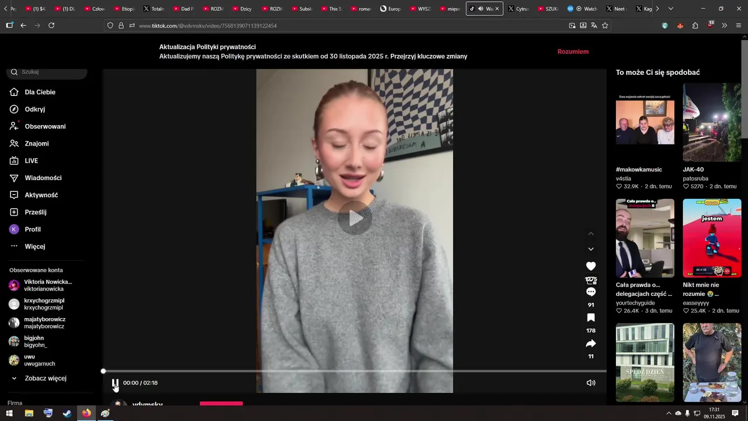Open author easseyyyy
748x421 pixels.
696,303
